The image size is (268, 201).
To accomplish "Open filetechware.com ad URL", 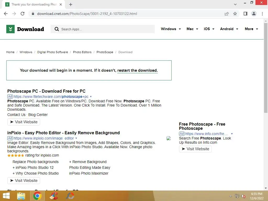I will [x=51, y=97].
